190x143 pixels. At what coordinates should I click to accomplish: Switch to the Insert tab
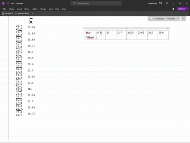tap(19, 9)
